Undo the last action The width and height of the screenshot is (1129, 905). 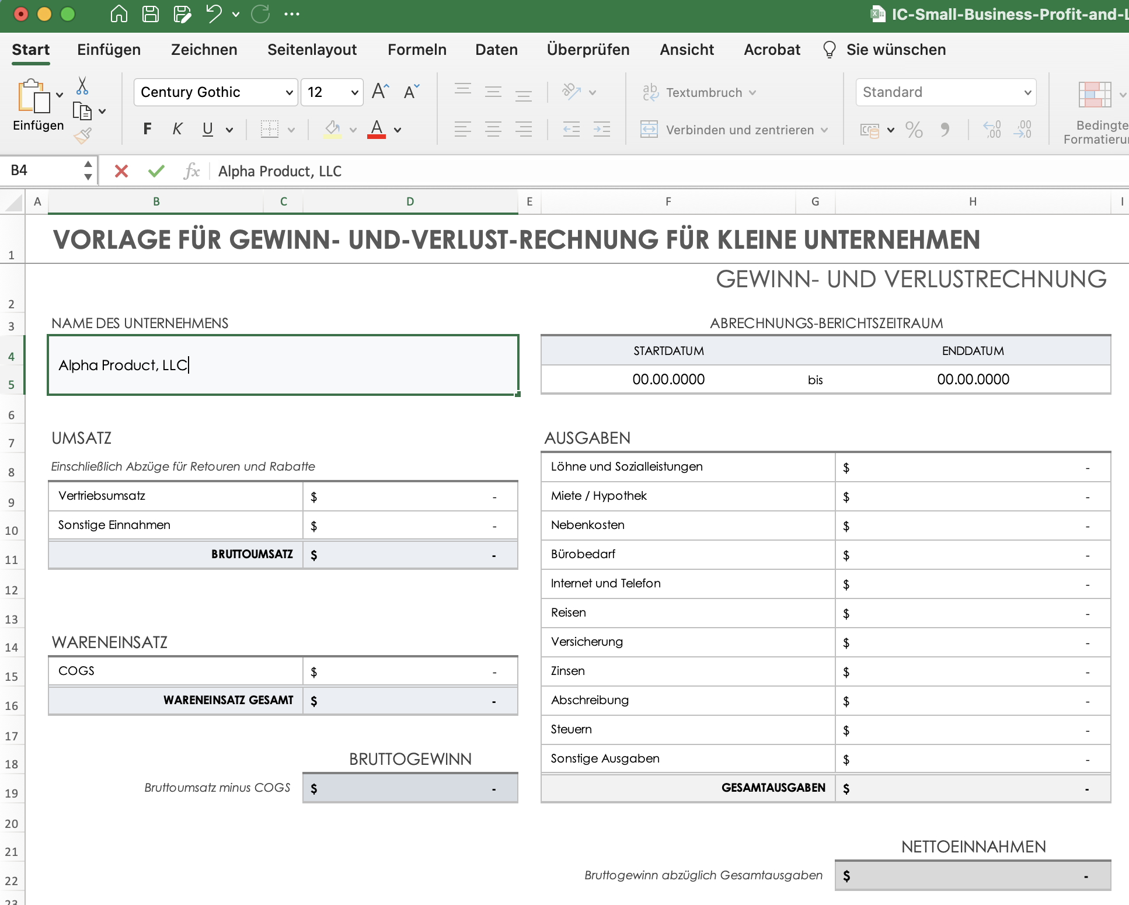pyautogui.click(x=214, y=13)
